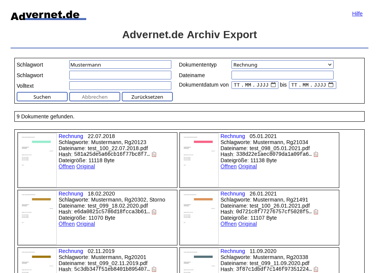
Task: Copy hash of test_099_18.02.2020.pdf
Action: coord(154,212)
